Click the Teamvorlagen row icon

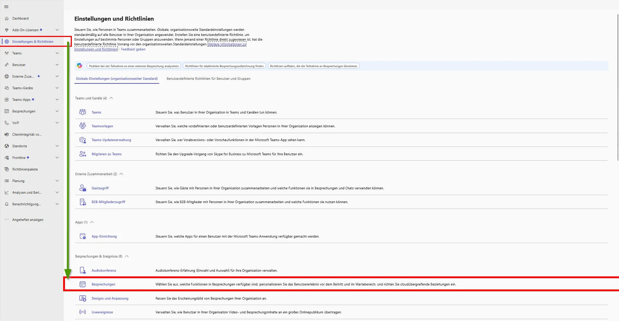[83, 126]
